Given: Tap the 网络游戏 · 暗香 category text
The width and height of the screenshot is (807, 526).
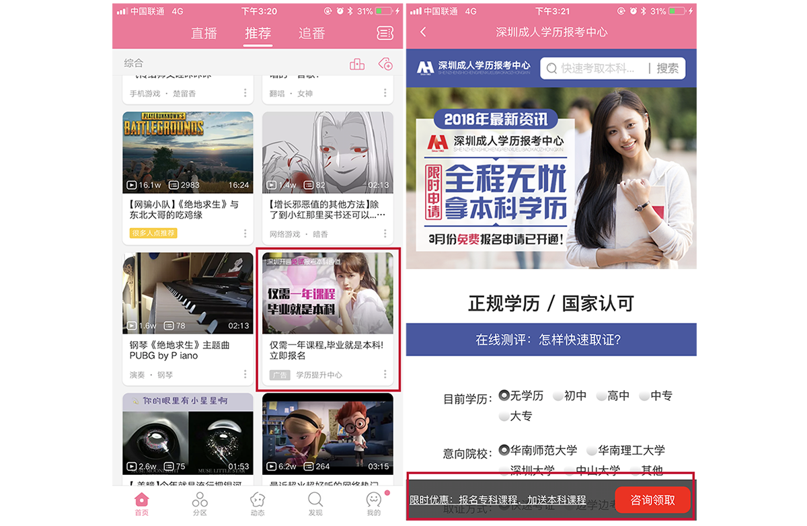Looking at the screenshot, I should coord(299,234).
